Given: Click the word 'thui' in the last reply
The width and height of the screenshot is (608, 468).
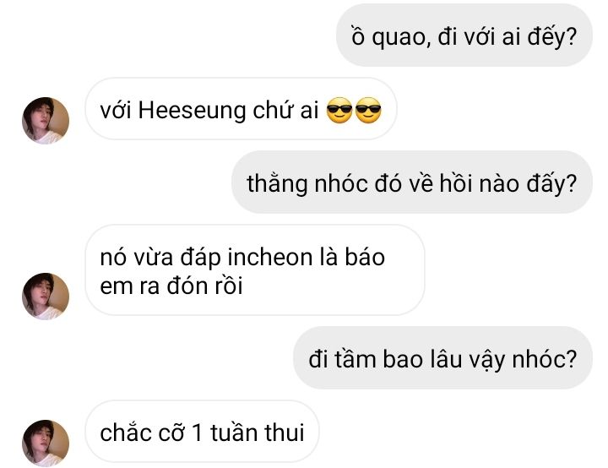Looking at the screenshot, I should coord(285,433).
